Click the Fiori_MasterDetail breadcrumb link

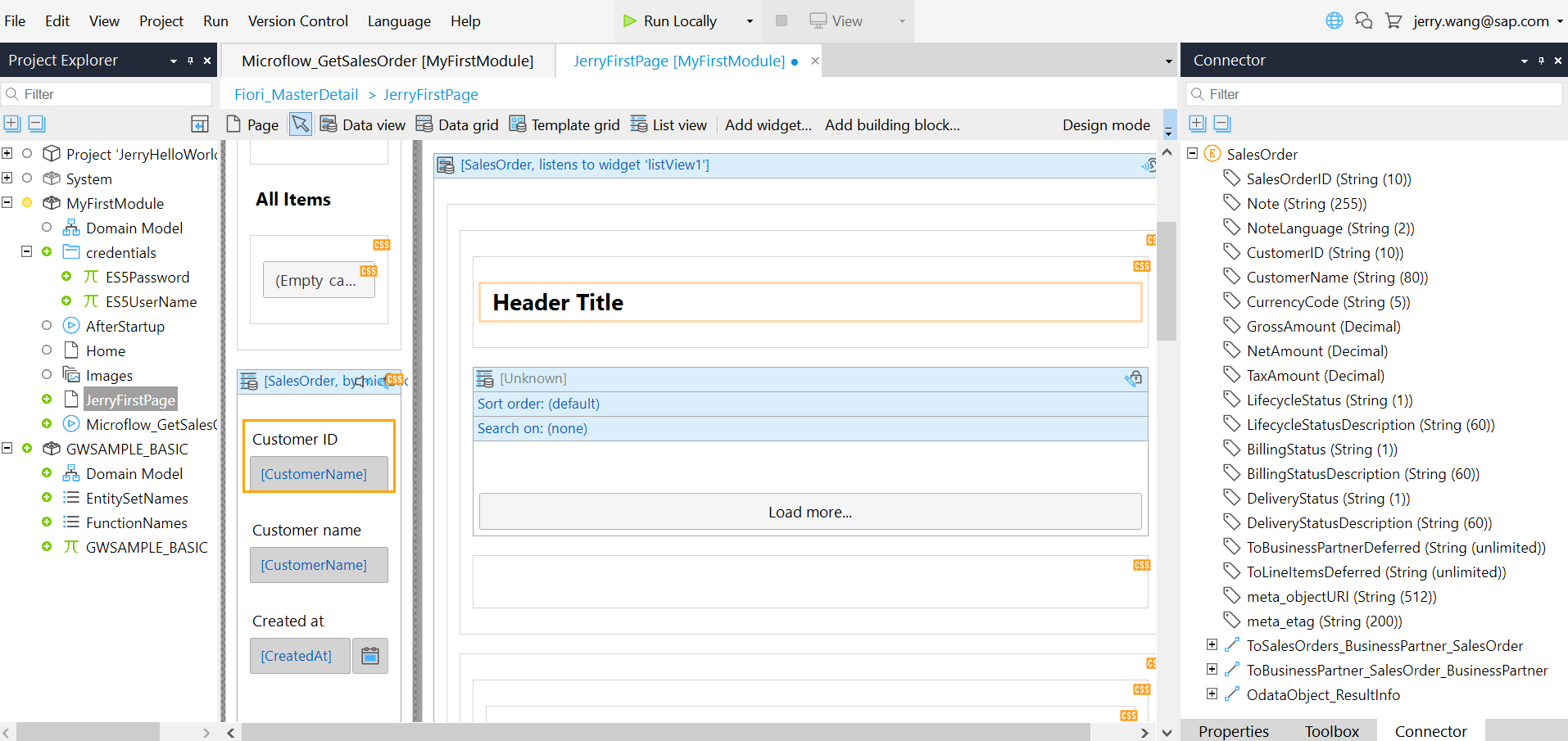297,94
